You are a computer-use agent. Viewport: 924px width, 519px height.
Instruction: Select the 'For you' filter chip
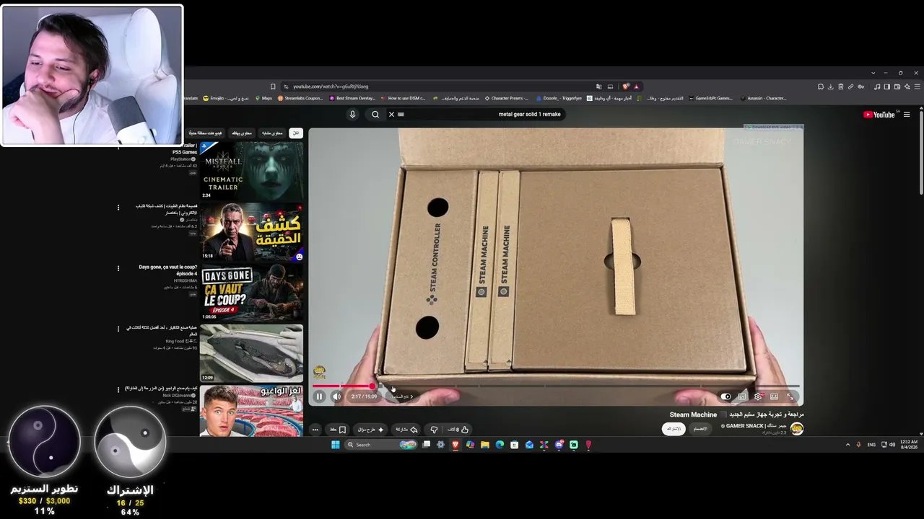pyautogui.click(x=243, y=133)
